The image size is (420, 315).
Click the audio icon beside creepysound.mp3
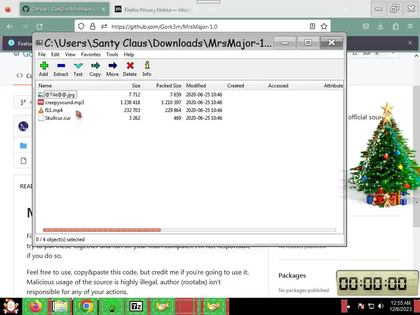click(41, 102)
